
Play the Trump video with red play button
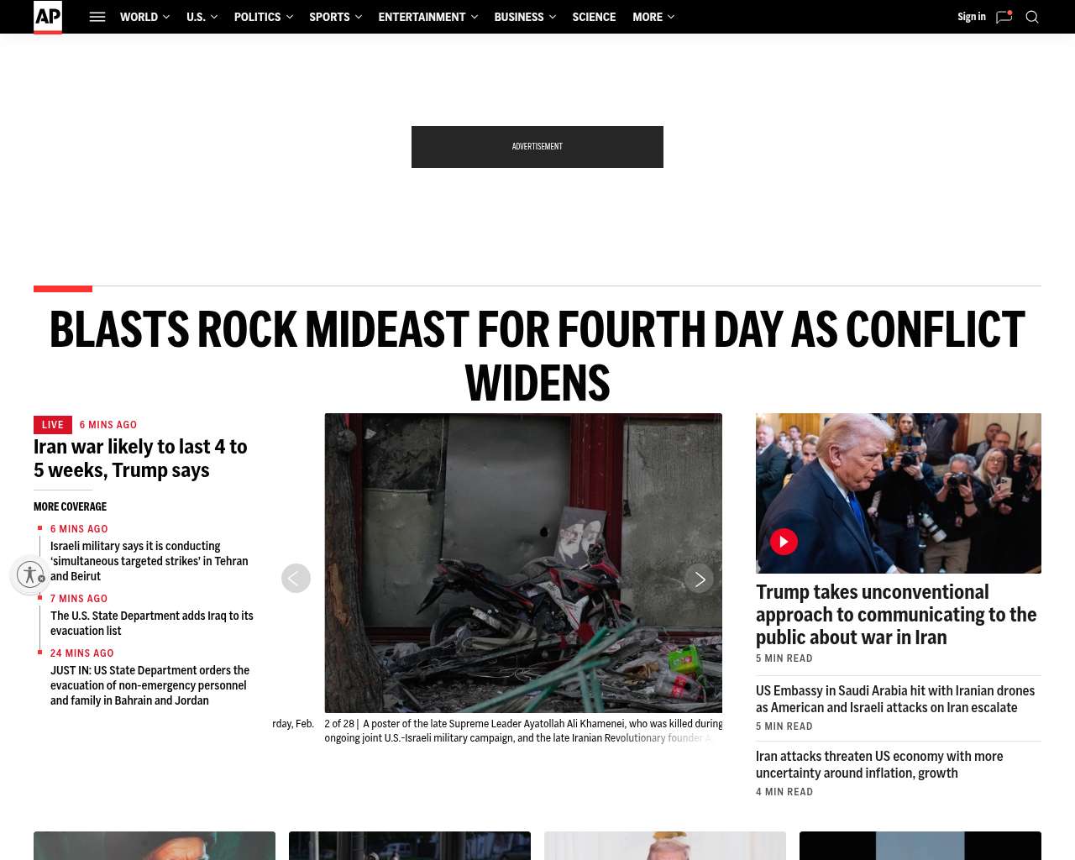(784, 542)
